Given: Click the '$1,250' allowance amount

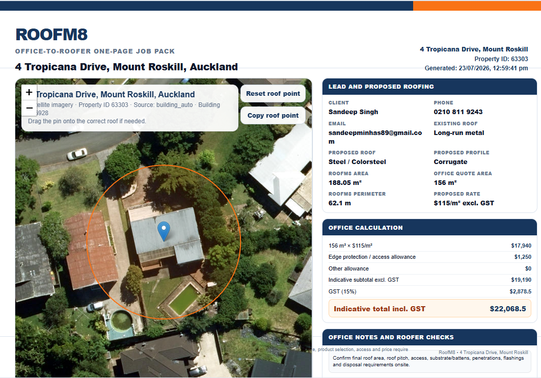Looking at the screenshot, I should coord(523,257).
